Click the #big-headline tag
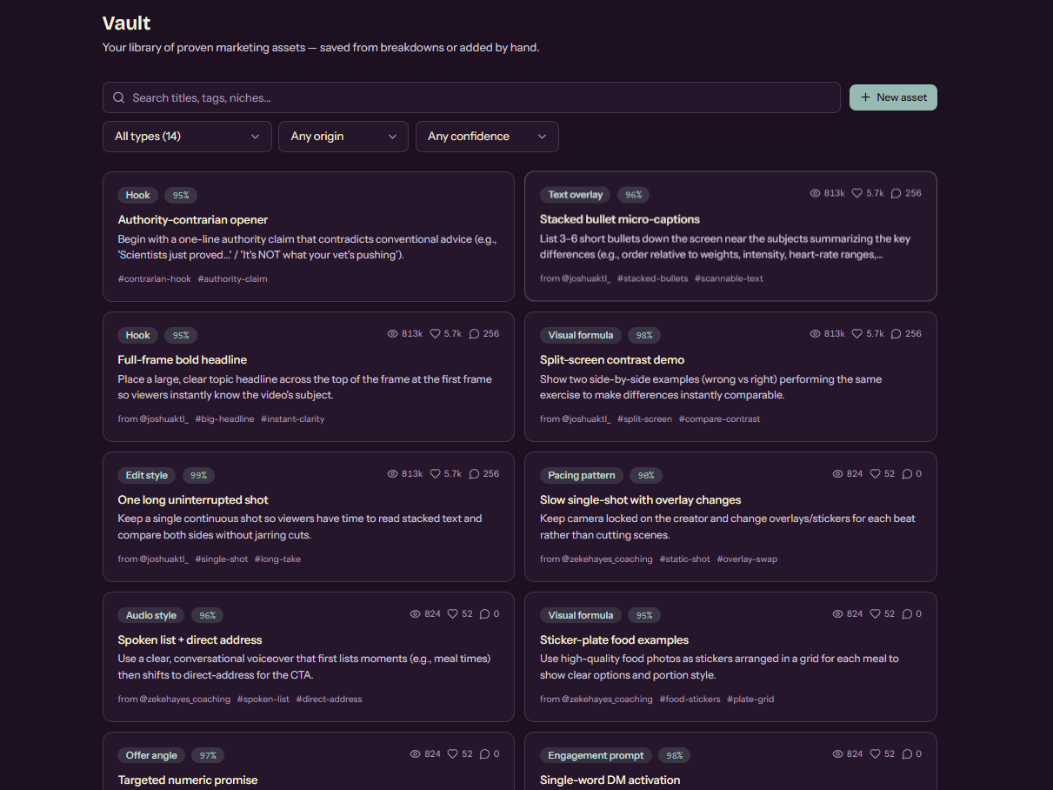Viewport: 1053px width, 790px height. [x=224, y=419]
